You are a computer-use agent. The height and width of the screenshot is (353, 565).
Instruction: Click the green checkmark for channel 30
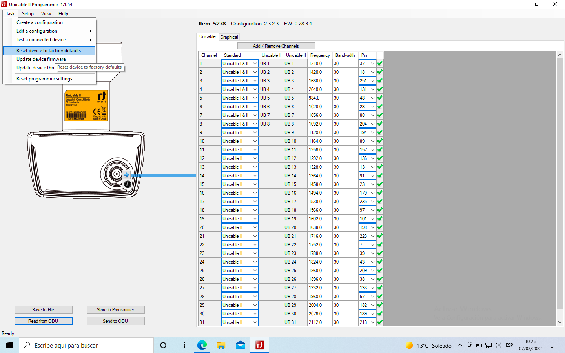click(380, 314)
